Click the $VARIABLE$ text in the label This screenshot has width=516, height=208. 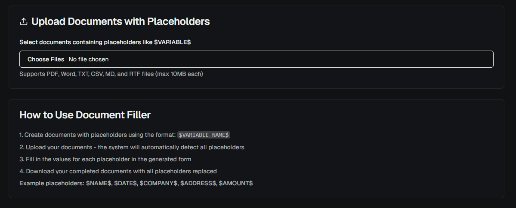click(x=172, y=42)
